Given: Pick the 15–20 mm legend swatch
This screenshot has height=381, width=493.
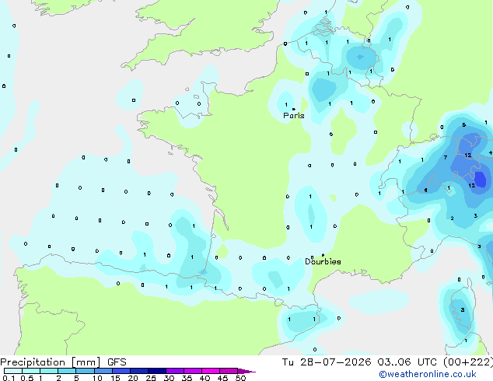Looking at the screenshot, I should pyautogui.click(x=121, y=371).
